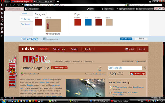Expand the Community navigation menu
Screen dimensions: 165x103
88,62
